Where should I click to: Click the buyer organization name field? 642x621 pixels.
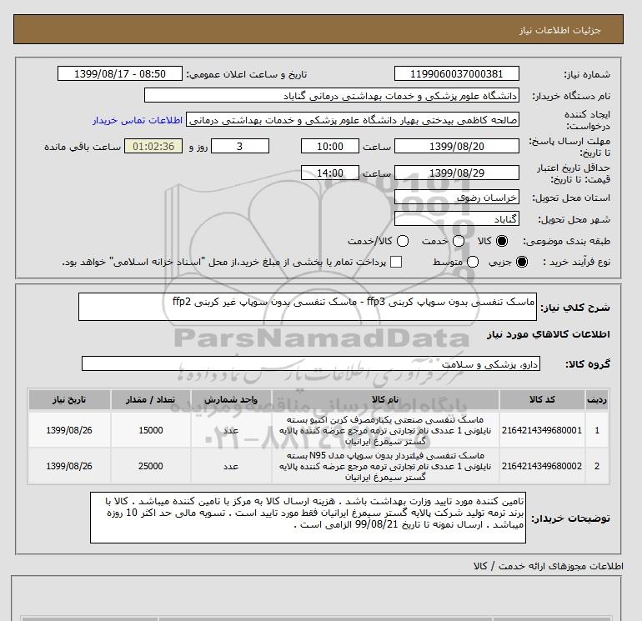tap(332, 95)
